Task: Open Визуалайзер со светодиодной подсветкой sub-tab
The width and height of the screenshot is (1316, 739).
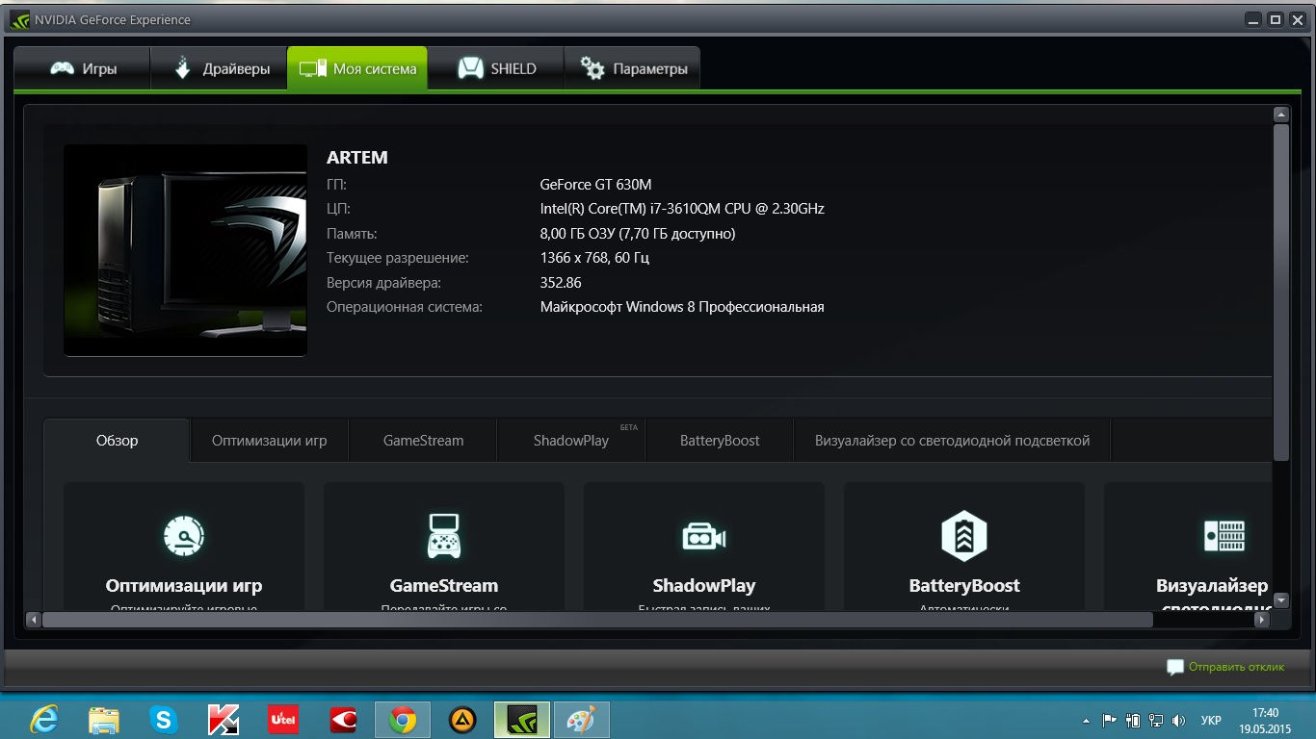Action: [x=952, y=441]
